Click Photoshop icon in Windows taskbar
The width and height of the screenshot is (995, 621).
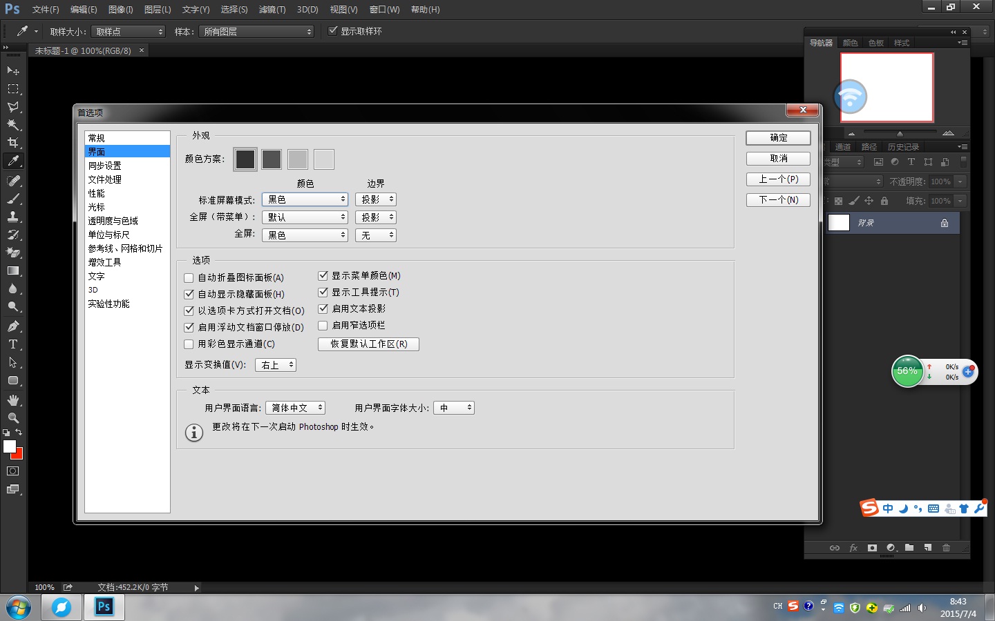104,607
